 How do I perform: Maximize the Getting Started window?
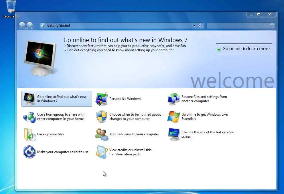(x=259, y=15)
